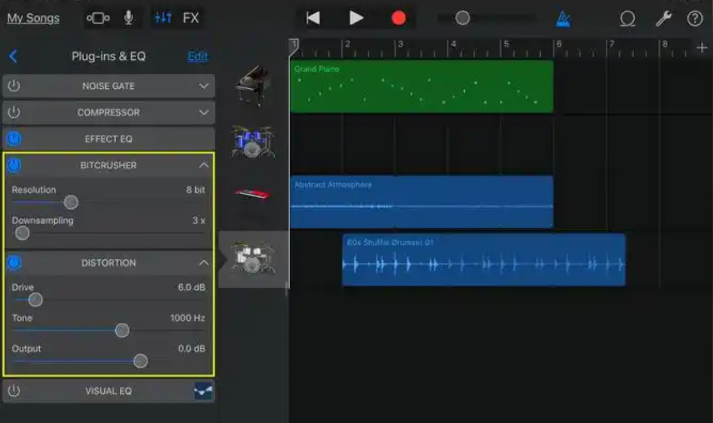Open My Songs browser
The image size is (713, 423).
(33, 18)
